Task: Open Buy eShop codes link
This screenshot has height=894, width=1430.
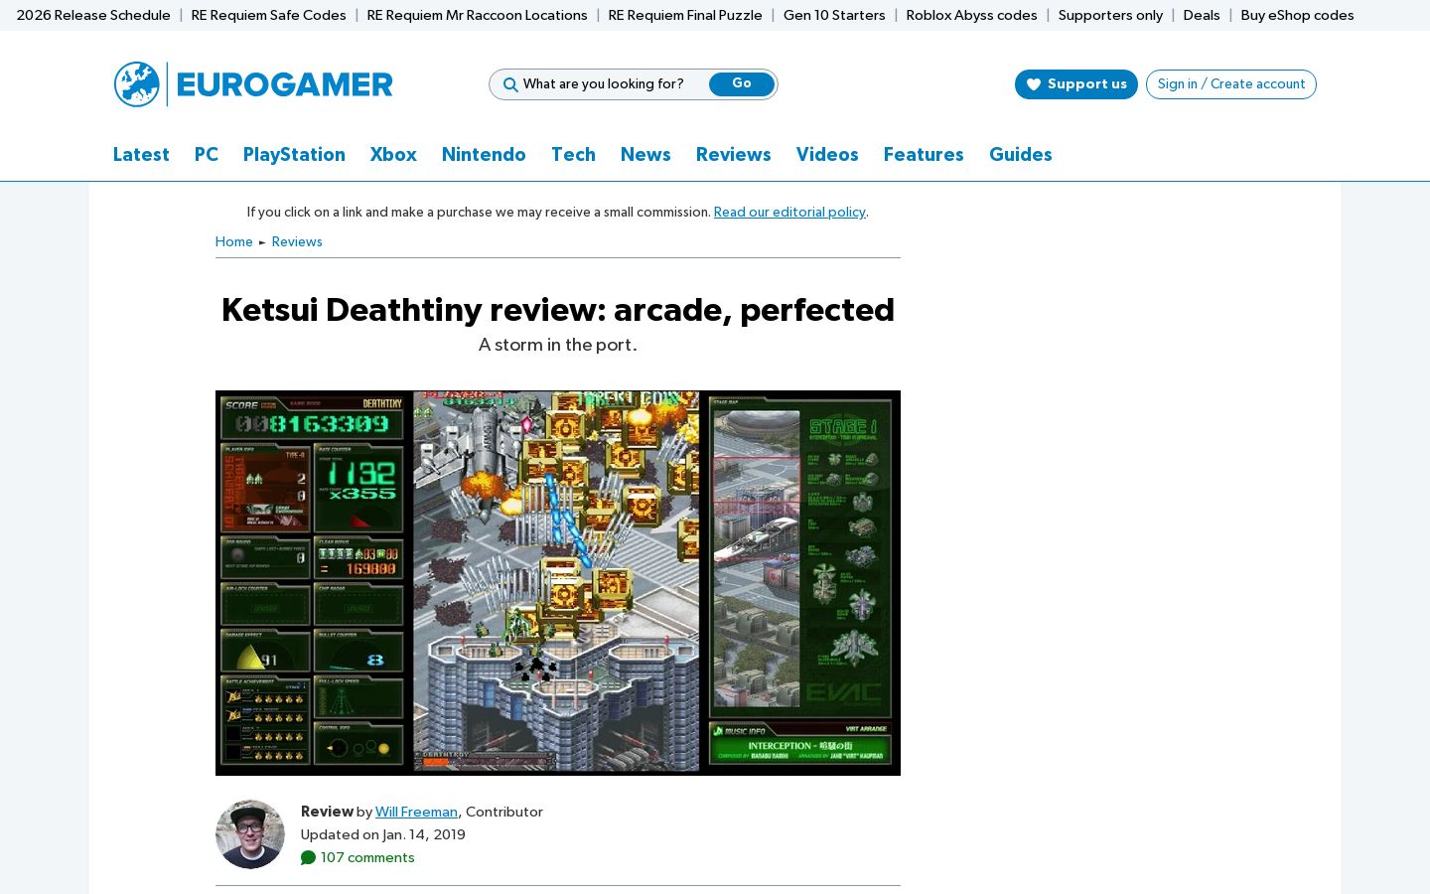Action: tap(1297, 15)
